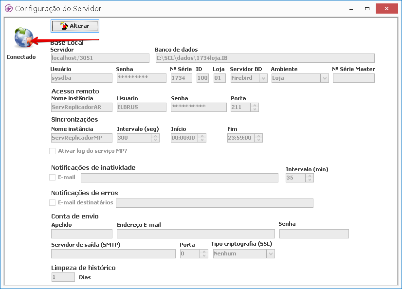Click the Intervalo (min) stepper
The image size is (402, 289).
[x=310, y=178]
